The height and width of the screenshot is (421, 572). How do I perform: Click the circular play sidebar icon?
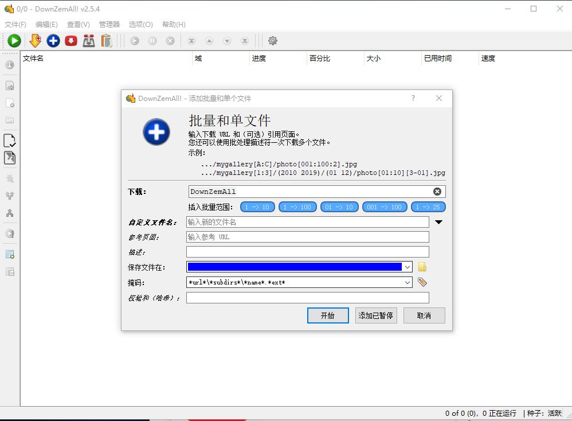10,233
